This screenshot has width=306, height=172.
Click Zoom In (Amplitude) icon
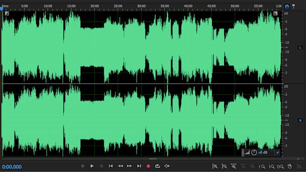pos(215,166)
